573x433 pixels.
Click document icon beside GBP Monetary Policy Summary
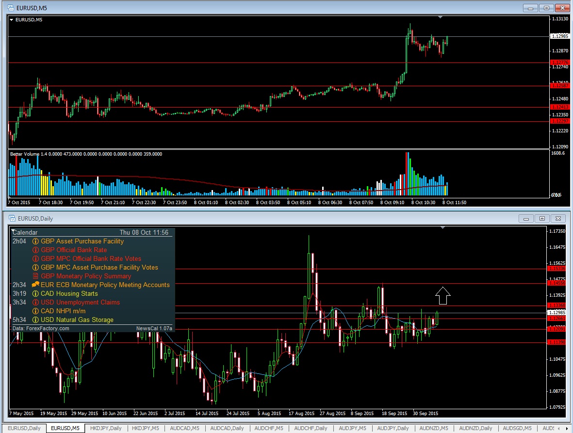pyautogui.click(x=35, y=276)
